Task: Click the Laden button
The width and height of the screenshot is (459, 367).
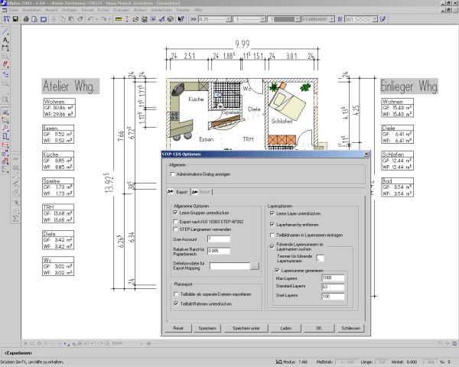Action: (x=285, y=328)
